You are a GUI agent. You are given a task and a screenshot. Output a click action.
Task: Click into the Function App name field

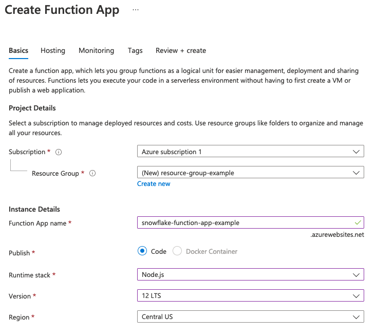241,223
